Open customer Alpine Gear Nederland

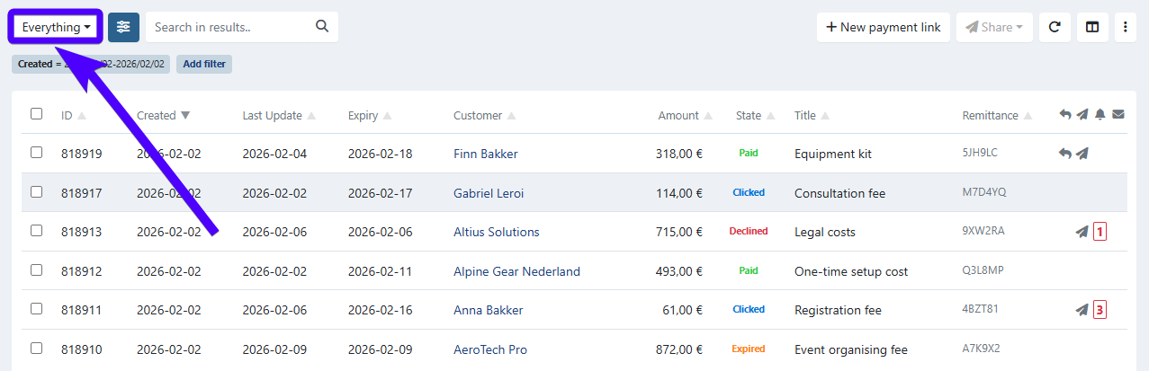click(x=516, y=271)
